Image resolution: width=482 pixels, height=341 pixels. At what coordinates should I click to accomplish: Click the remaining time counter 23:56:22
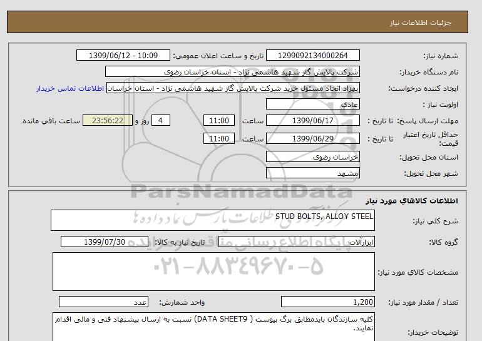[108, 120]
